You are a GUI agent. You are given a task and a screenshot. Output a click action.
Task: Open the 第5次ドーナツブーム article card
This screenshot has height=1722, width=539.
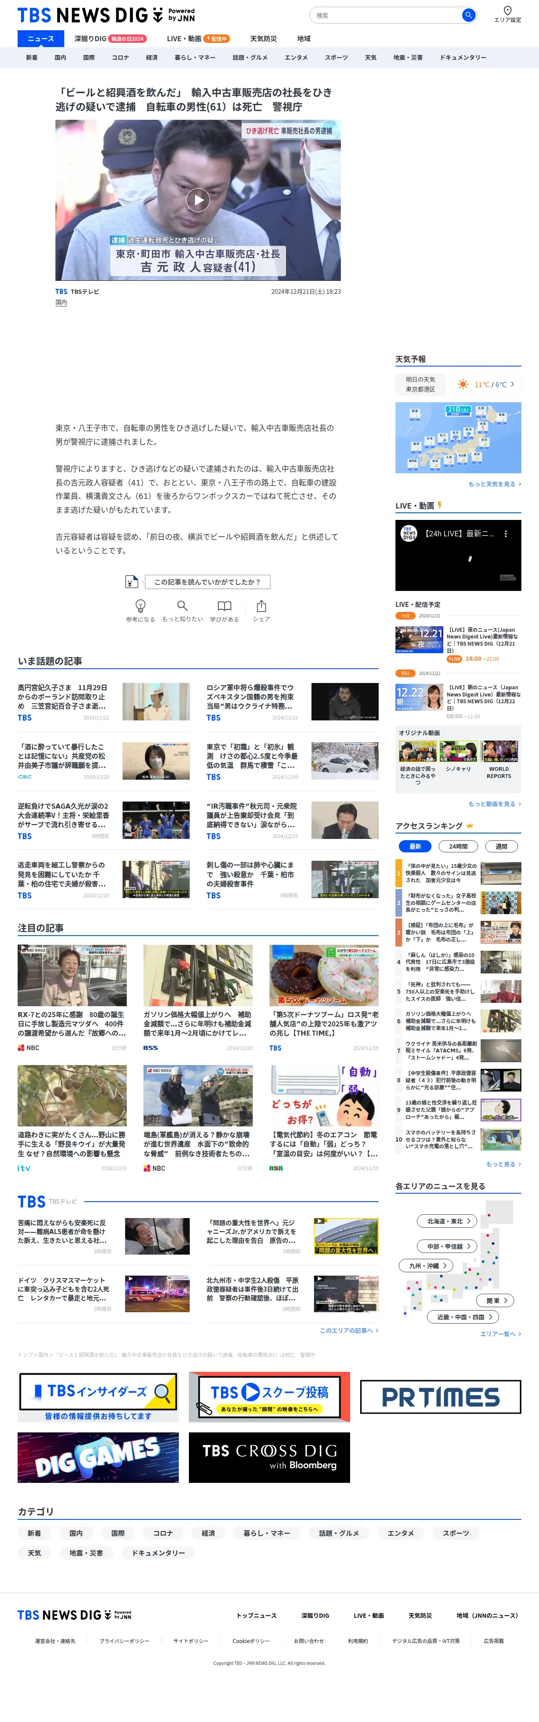(324, 998)
